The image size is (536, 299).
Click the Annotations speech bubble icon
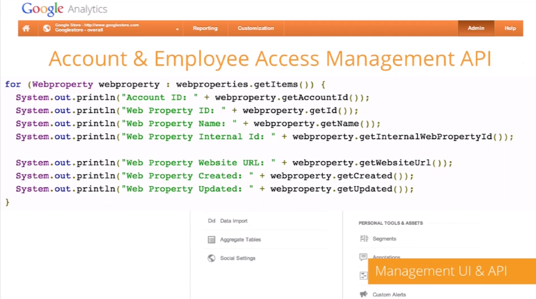click(363, 257)
